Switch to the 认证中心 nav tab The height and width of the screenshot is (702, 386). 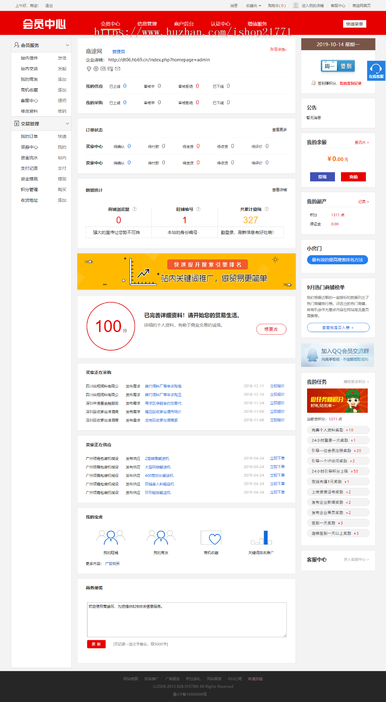pyautogui.click(x=220, y=24)
